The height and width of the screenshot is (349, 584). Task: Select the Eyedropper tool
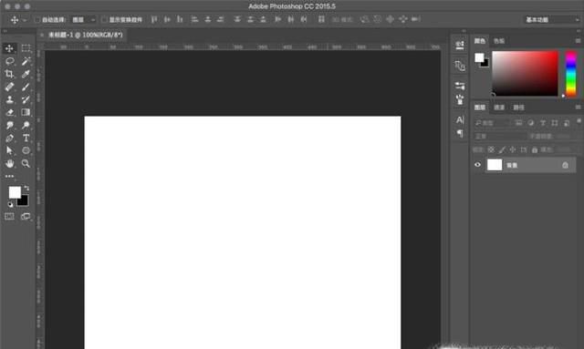click(26, 74)
